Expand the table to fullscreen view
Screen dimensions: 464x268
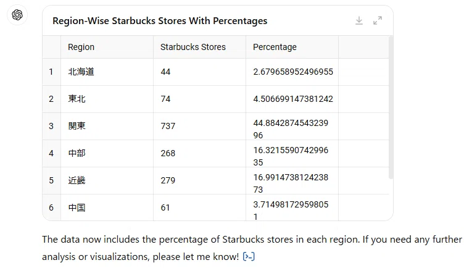click(x=378, y=20)
